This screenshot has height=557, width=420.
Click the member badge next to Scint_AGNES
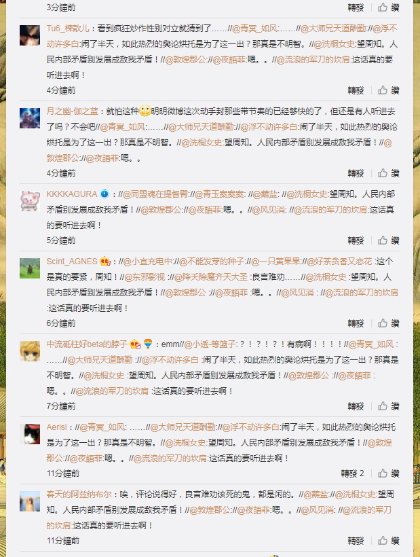[x=105, y=262]
